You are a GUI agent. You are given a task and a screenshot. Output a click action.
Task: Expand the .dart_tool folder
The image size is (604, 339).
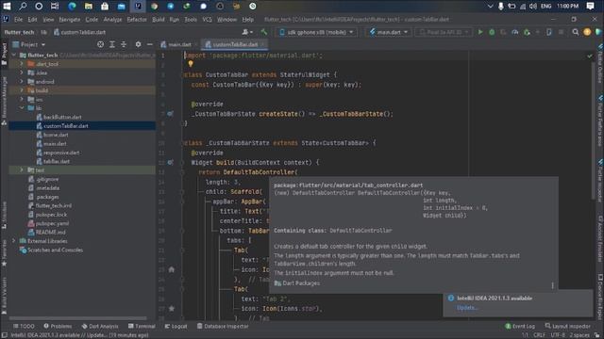pyautogui.click(x=22, y=64)
